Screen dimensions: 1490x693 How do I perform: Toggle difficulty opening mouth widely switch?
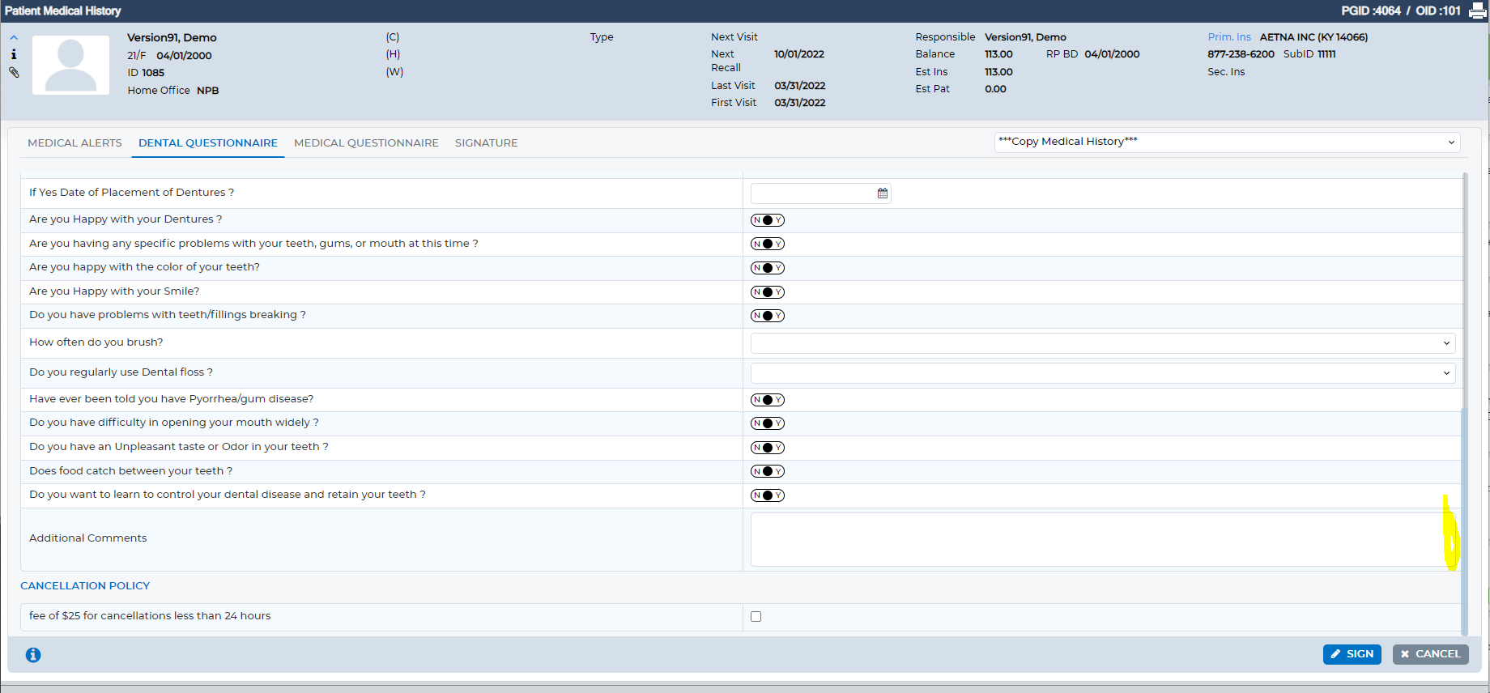point(768,423)
